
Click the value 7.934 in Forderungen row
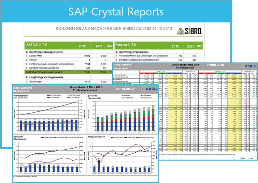click(87, 64)
